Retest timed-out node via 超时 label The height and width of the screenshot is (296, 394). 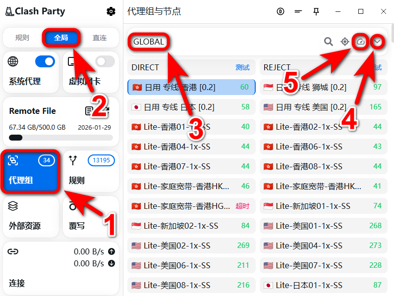click(x=242, y=206)
